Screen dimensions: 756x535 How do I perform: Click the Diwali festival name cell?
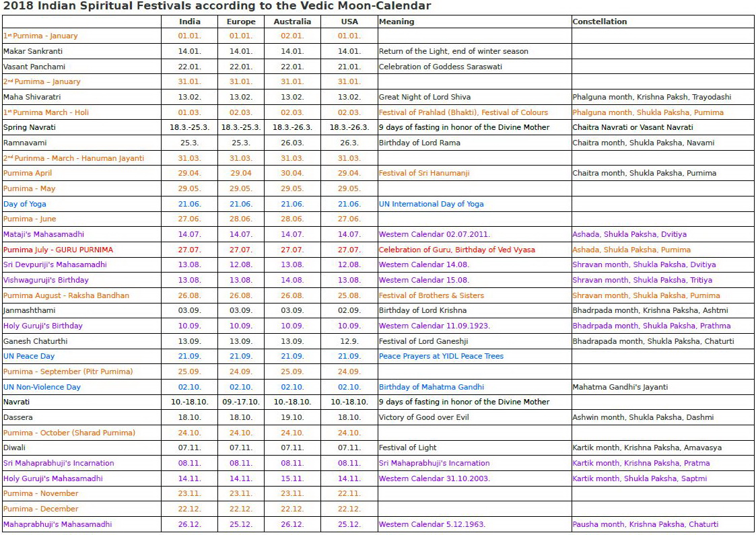15,448
